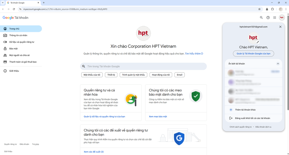Image resolution: width=289 pixels, height=155 pixels.
Task: Open Xem các đề xuất (3) link
Action: pyautogui.click(x=94, y=152)
